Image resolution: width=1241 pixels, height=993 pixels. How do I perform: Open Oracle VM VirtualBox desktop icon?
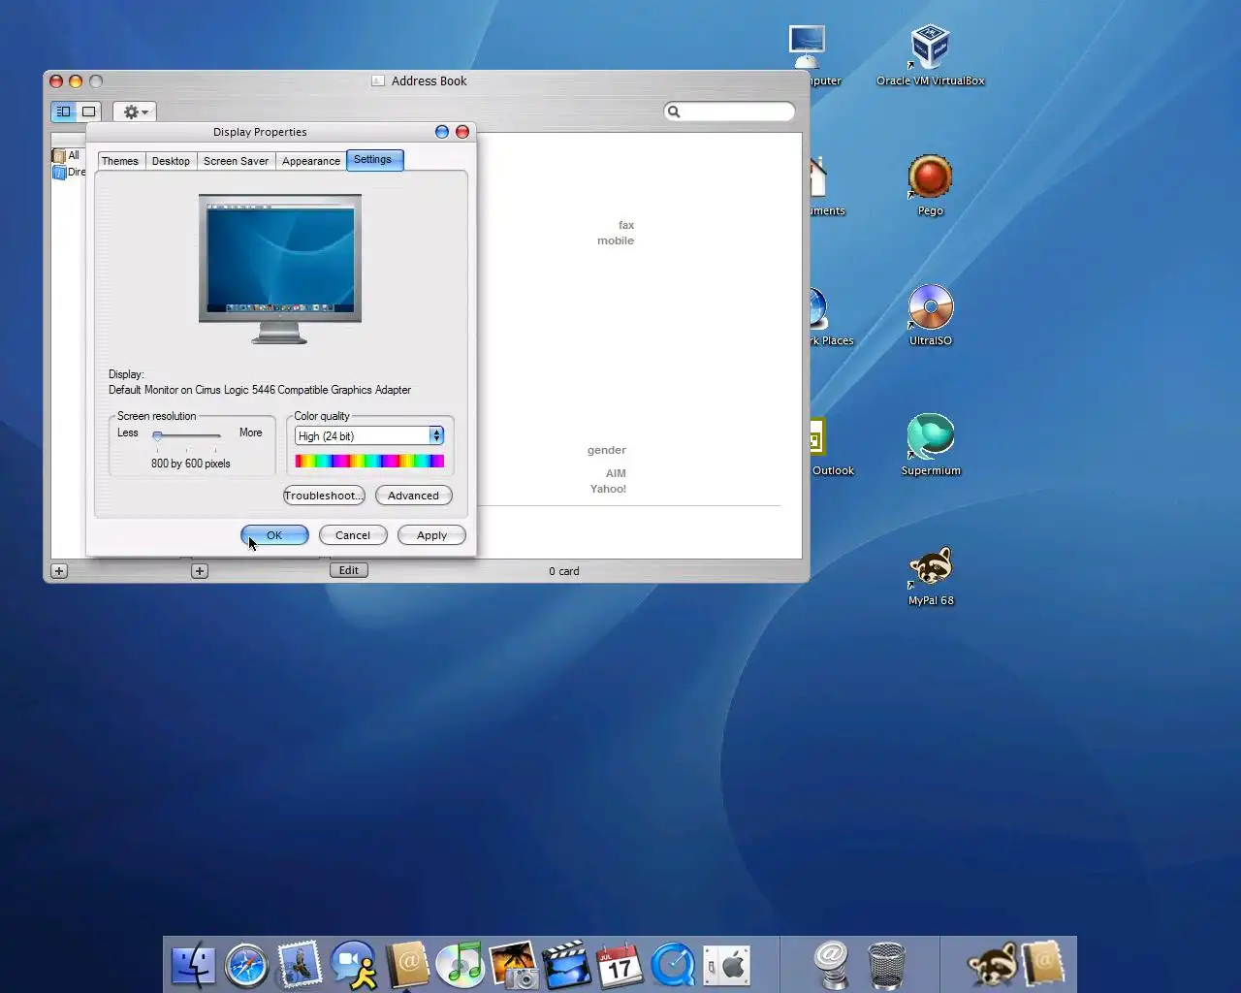(931, 55)
